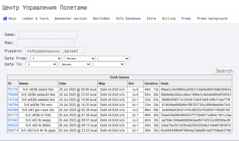Image resolution: width=239 pixels, height=141 pixels.
Task: Open the Date To month dropdown
Action: 75,64
